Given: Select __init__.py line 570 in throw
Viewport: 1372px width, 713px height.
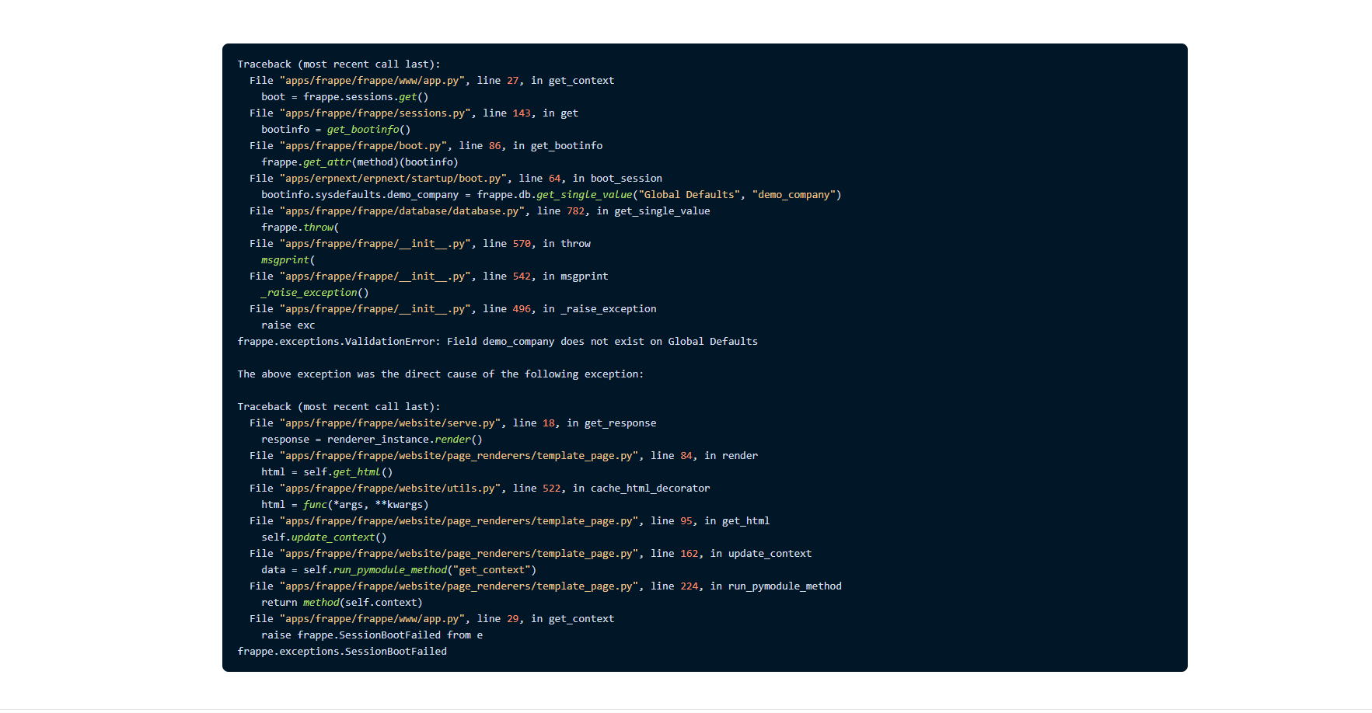Looking at the screenshot, I should pyautogui.click(x=420, y=244).
